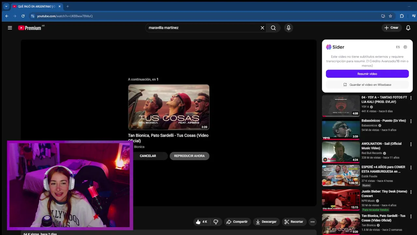Install app or cast icon in address bar
Screen dimensions: 417x235
[x=383, y=16]
